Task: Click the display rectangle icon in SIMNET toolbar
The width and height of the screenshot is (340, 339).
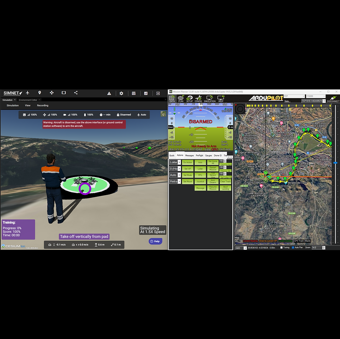Action: (x=64, y=93)
